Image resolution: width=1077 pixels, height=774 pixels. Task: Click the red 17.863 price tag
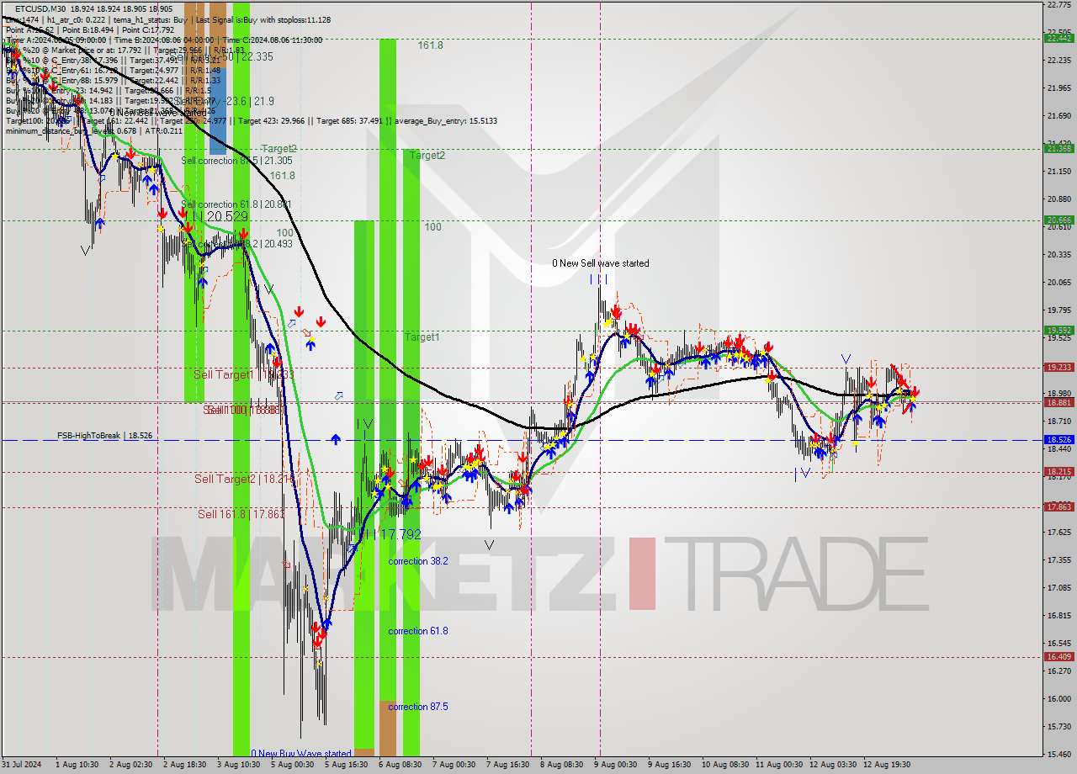[1058, 507]
